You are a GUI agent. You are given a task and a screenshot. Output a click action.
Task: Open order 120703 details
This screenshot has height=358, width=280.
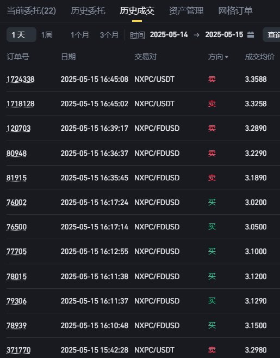coord(18,128)
